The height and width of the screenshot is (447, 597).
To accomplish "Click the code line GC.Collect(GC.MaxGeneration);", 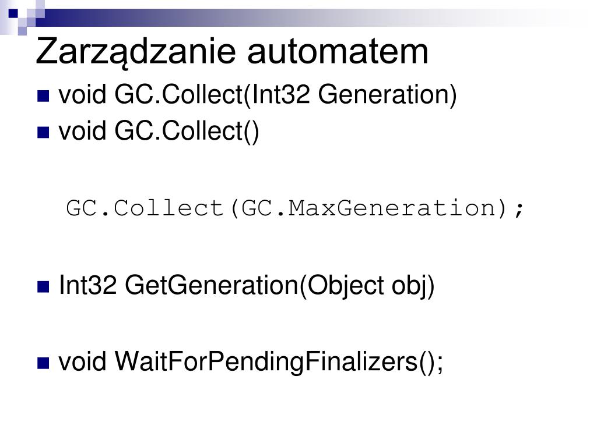I will click(x=295, y=208).
